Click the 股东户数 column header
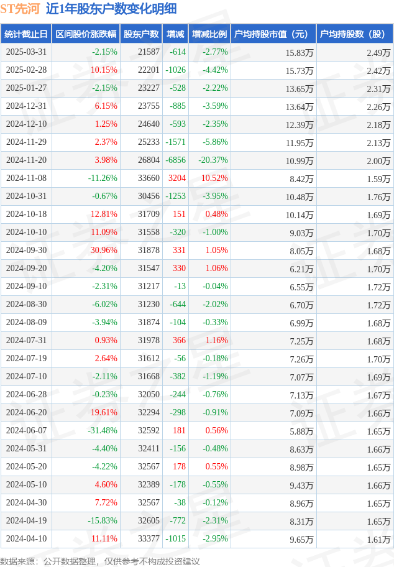Screen dimensions: 394x567 (x=141, y=34)
